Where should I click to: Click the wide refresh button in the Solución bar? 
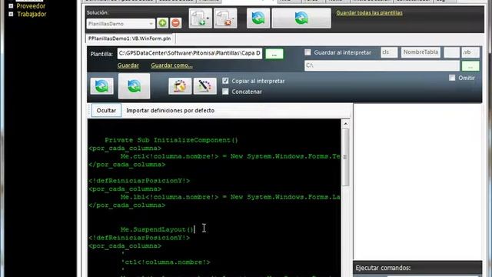point(301,18)
